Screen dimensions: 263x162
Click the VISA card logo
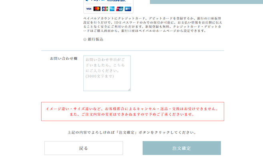89,9
